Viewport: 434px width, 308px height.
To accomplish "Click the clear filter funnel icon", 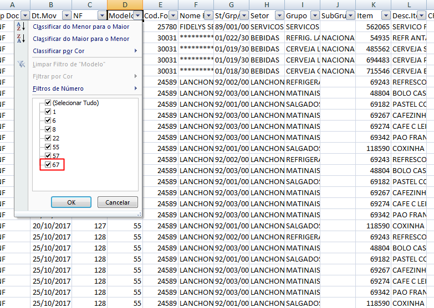I will [21, 64].
